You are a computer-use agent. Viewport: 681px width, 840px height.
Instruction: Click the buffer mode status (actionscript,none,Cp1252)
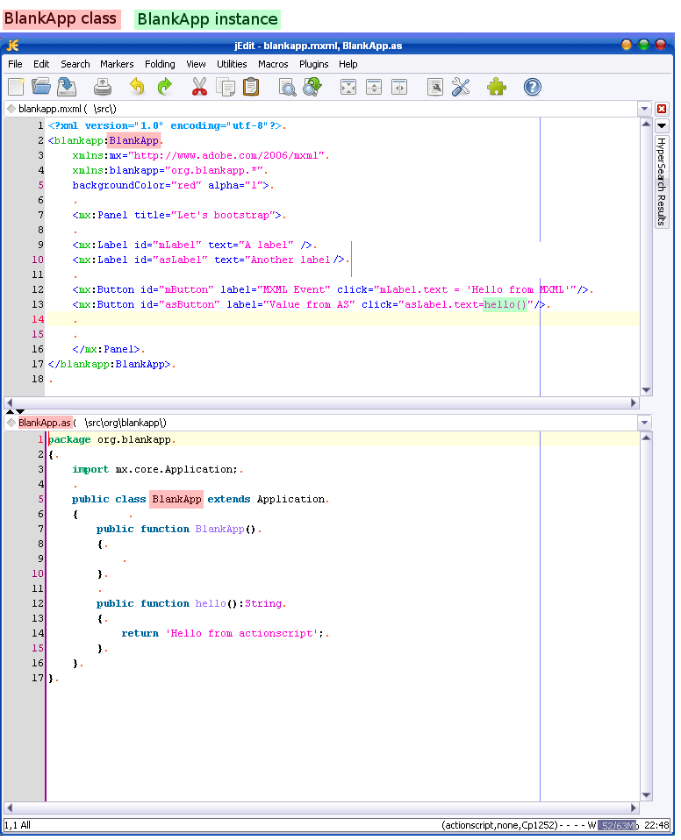tap(499, 826)
